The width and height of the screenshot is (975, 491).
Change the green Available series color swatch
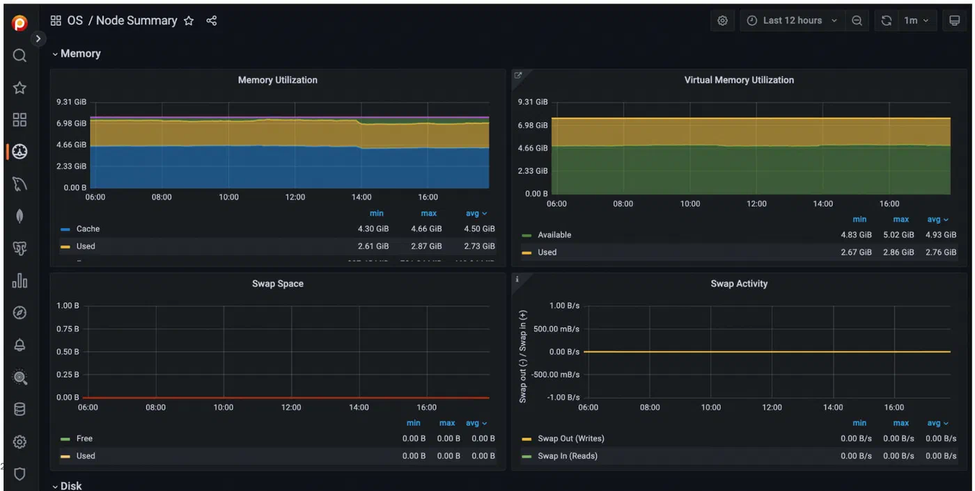[526, 236]
